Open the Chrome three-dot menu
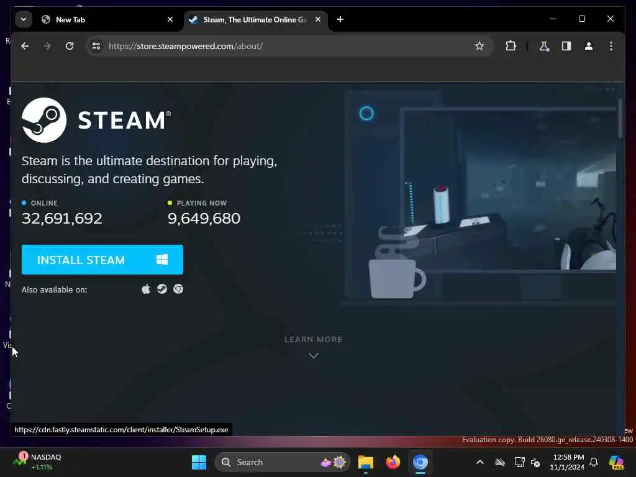Screen dimensions: 636x477 coord(611,46)
